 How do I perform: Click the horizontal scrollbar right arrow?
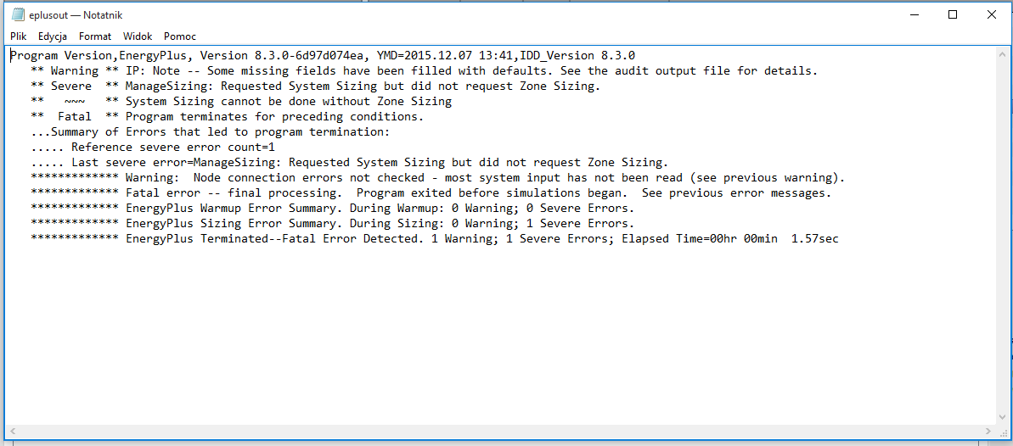pyautogui.click(x=990, y=431)
